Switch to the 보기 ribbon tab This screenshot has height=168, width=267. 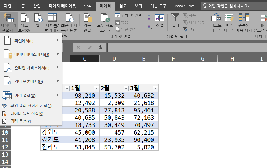(x=139, y=6)
